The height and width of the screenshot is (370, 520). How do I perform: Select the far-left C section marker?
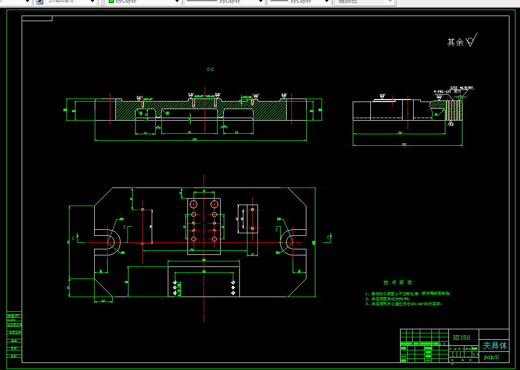(x=73, y=238)
